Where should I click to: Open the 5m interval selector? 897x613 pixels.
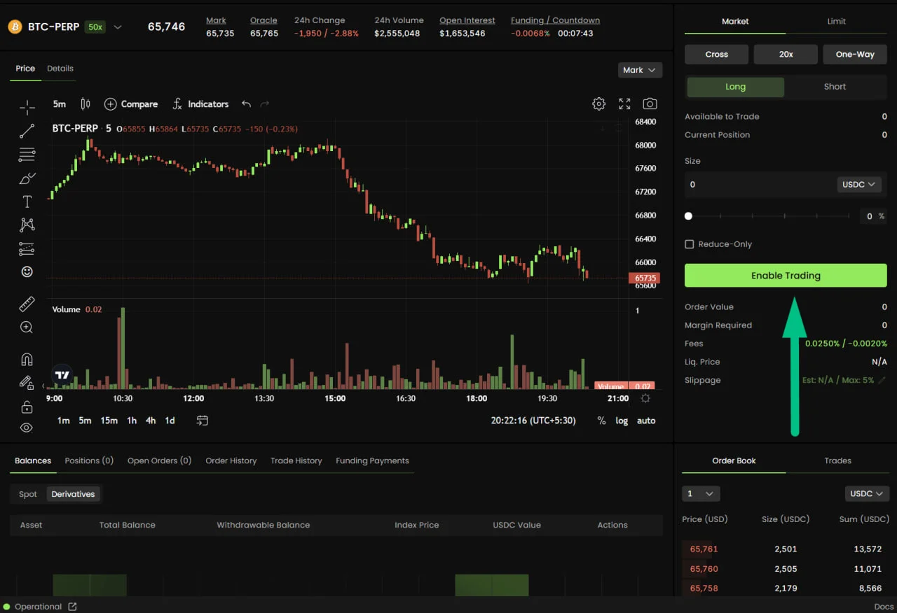click(x=60, y=104)
